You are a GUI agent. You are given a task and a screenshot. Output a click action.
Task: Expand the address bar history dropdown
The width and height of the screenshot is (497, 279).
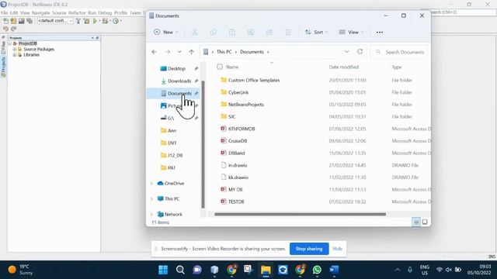click(x=346, y=52)
